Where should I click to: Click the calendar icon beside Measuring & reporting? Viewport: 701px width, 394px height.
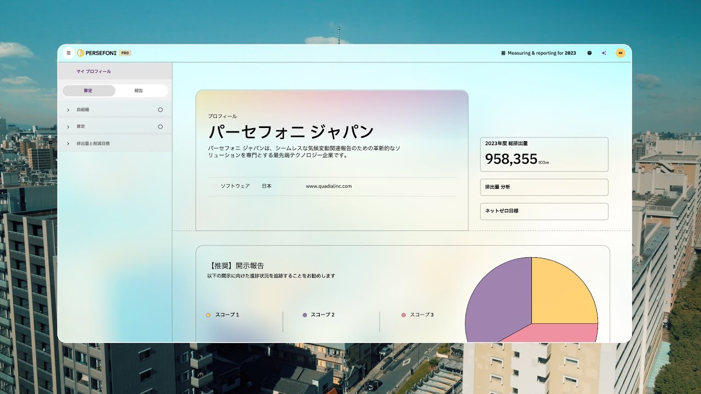pos(503,53)
